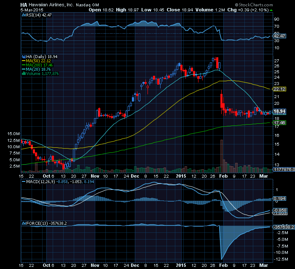Click the 18.94 last price tag
The height and width of the screenshot is (269, 295).
279,111
